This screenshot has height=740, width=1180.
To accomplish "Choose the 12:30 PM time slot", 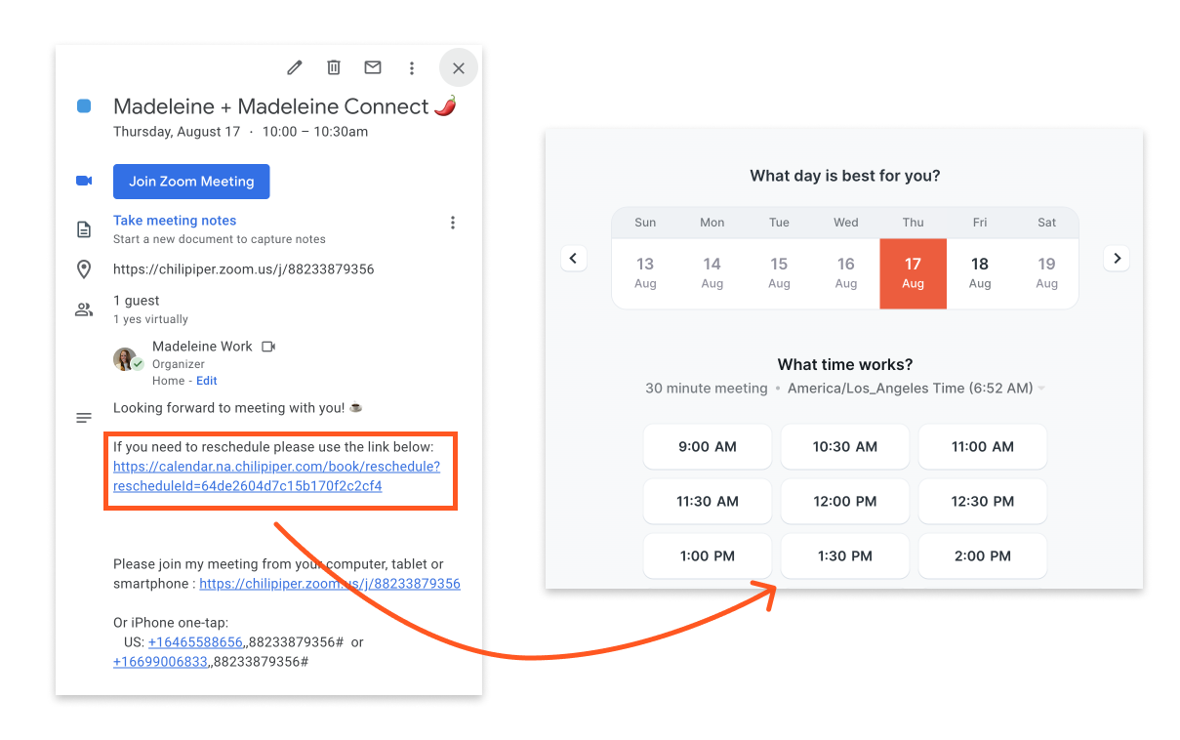I will pos(983,502).
